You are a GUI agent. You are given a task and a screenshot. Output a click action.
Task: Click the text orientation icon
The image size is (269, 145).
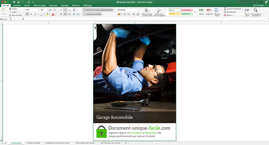click(74, 10)
